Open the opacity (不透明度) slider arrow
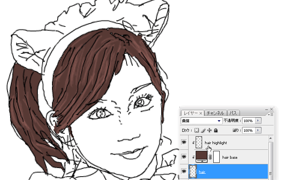The image size is (284, 180). 258,121
